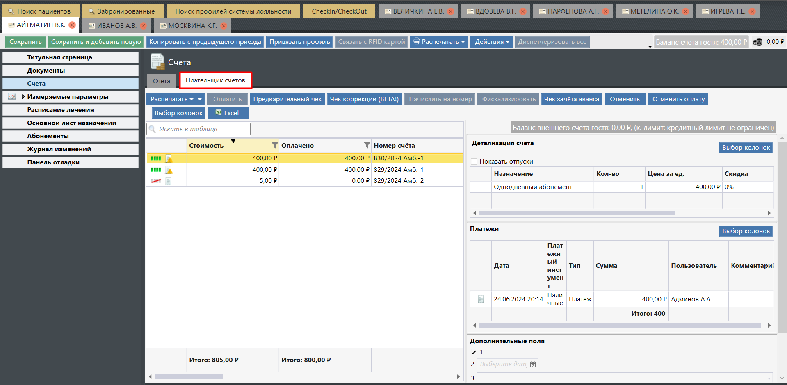This screenshot has height=385, width=787.
Task: Click the payments table horizontal scrollbar
Action: click(619, 326)
